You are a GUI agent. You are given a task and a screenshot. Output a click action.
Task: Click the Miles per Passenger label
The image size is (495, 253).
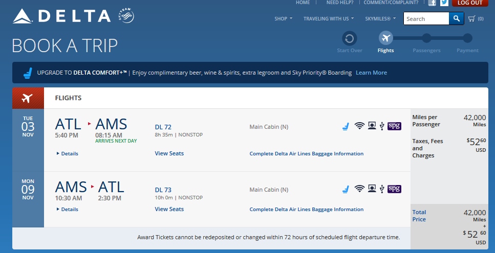coord(426,121)
